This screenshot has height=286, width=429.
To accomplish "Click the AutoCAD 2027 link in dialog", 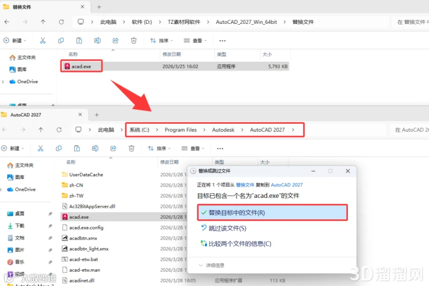I will tap(287, 185).
